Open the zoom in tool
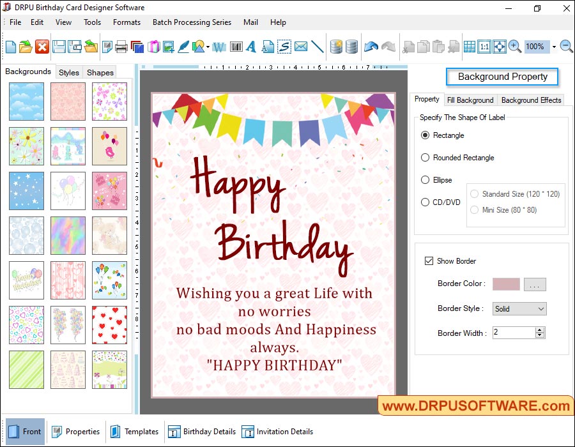 click(514, 46)
